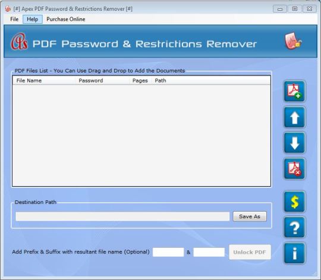The image size is (321, 280).
Task: Focus the Suffix input field
Action: 209,252
